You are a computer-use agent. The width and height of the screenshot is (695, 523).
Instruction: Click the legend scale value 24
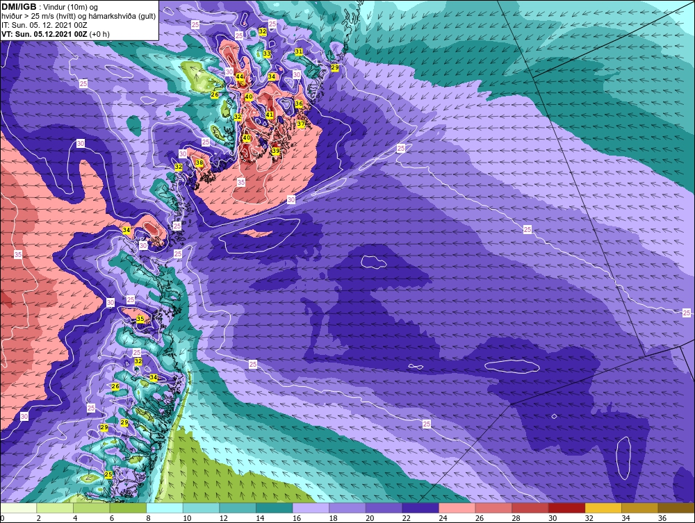[x=443, y=518]
